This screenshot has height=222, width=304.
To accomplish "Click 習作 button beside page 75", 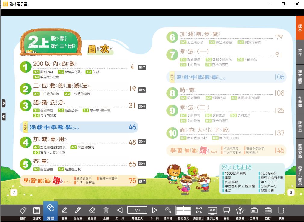I will pos(142,181).
